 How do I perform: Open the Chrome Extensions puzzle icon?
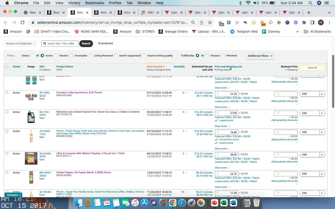304,22
